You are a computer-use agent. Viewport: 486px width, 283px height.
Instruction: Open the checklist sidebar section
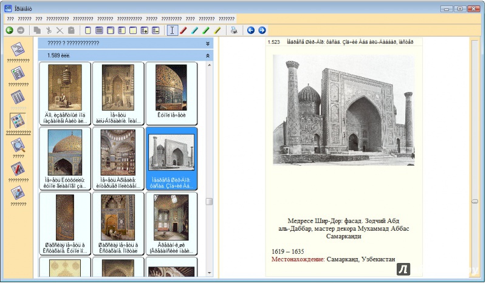(x=18, y=73)
